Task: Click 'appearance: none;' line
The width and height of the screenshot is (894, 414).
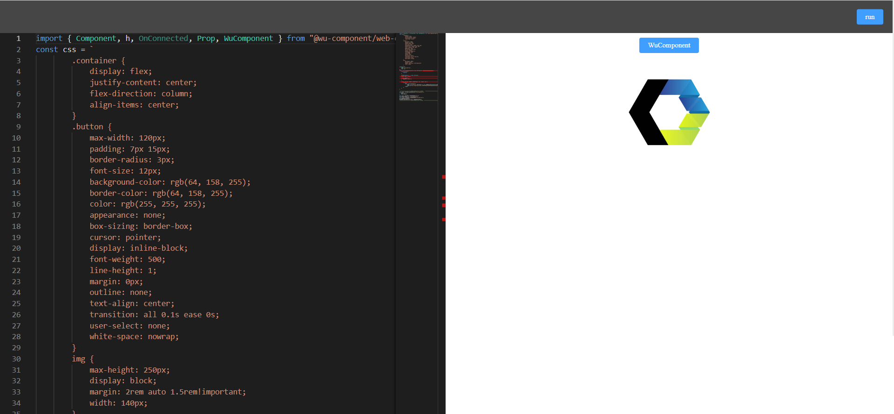Action: point(127,215)
